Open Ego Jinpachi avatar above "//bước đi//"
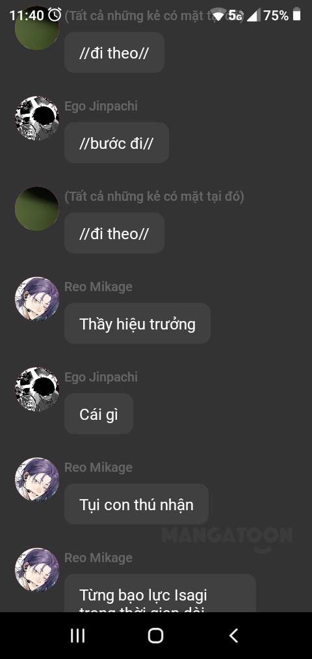Screen dimensions: 312x659 click(37, 118)
